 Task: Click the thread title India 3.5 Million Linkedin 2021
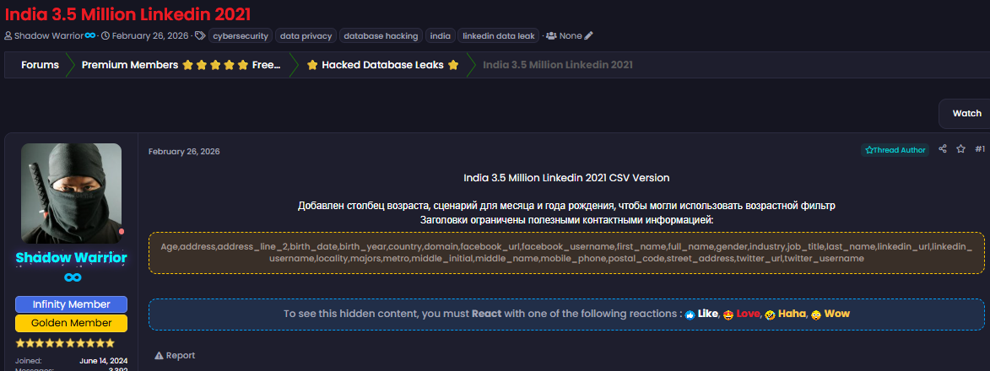coord(127,13)
